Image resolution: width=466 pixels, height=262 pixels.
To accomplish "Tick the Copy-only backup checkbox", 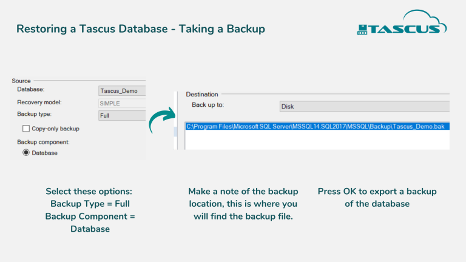I will [26, 129].
